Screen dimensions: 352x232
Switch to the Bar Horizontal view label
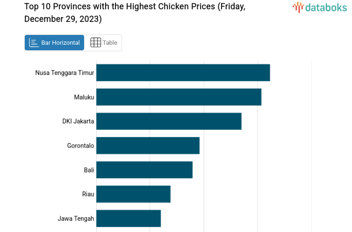pos(60,42)
